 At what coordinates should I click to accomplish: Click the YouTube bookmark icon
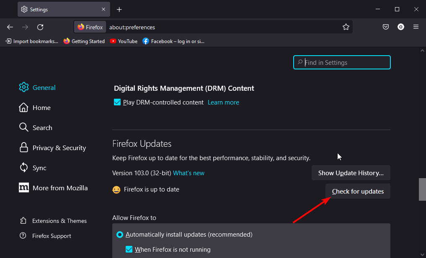(113, 41)
